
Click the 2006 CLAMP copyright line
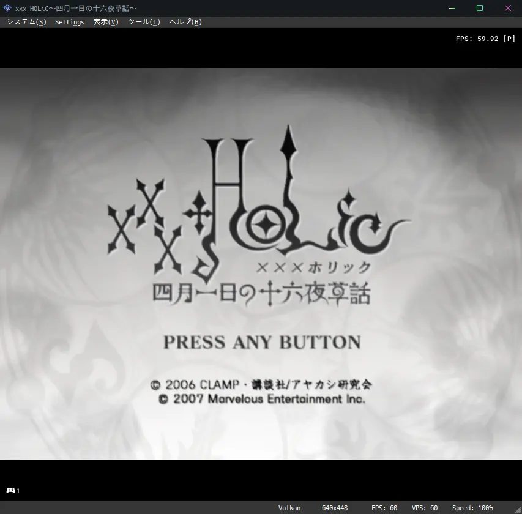261,385
